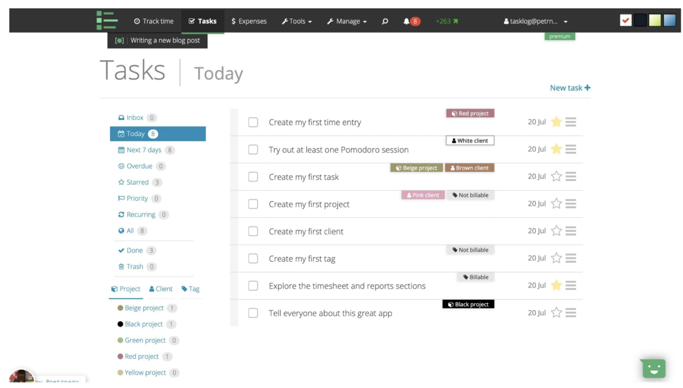Click the Recurring filter icon
Viewport: 683px width, 388px height.
pyautogui.click(x=120, y=214)
